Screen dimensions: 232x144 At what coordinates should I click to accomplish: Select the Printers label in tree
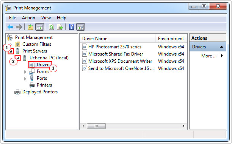click(44, 85)
